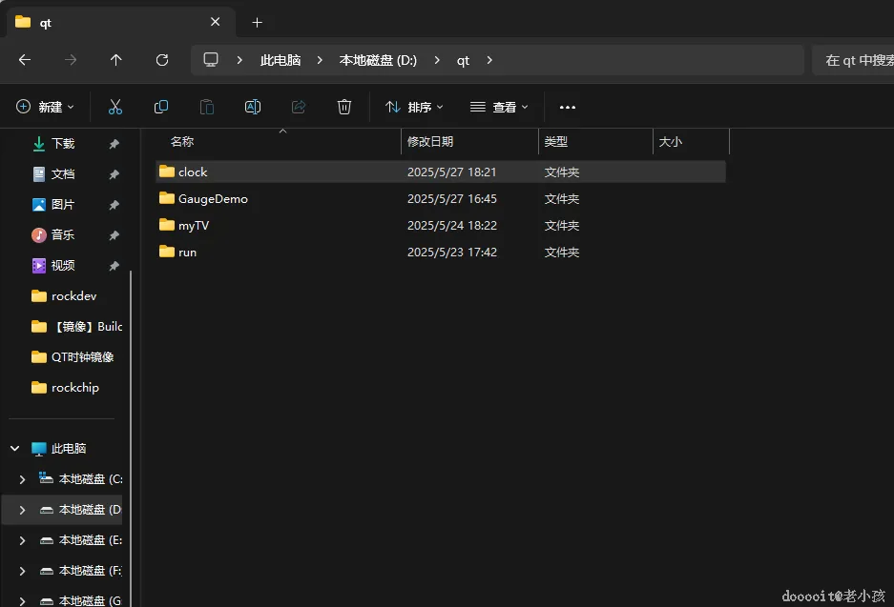894x607 pixels.
Task: Click the pin icon next to 图片
Action: 114,205
